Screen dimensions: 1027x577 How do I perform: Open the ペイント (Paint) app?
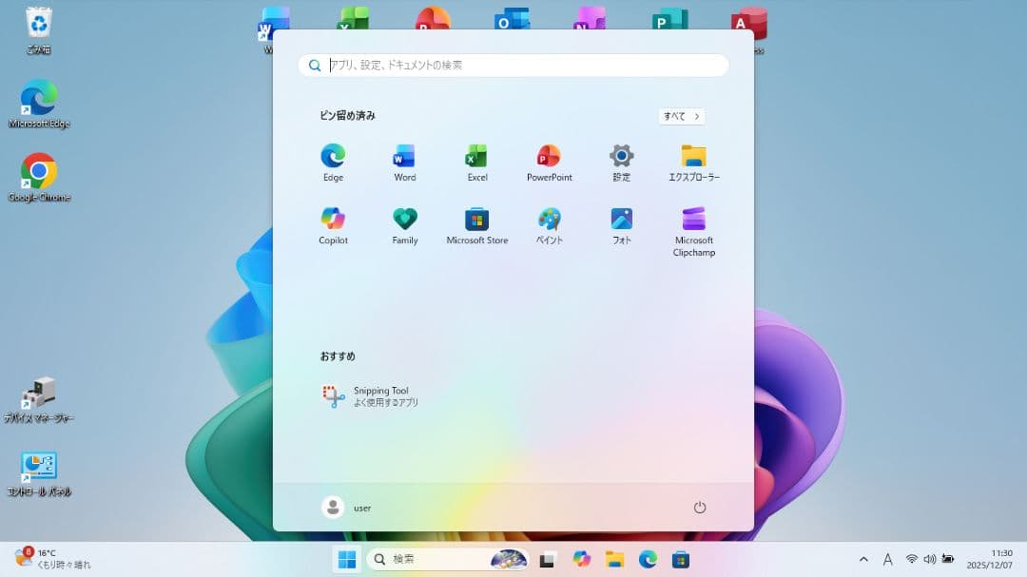[x=549, y=225]
